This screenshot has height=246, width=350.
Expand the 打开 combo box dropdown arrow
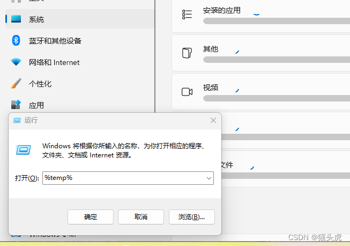click(x=209, y=178)
